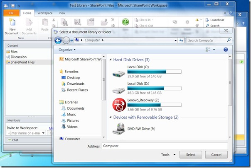Select the Libraries tree node
The height and width of the screenshot is (168, 251).
(69, 102)
